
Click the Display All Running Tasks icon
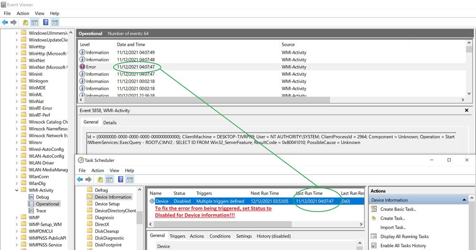pyautogui.click(x=374, y=236)
